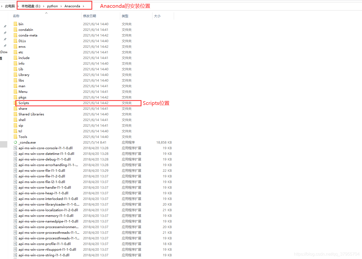Expand the chevron after python in breadcrumb
Image resolution: width=362 pixels, height=259 pixels.
[x=61, y=6]
